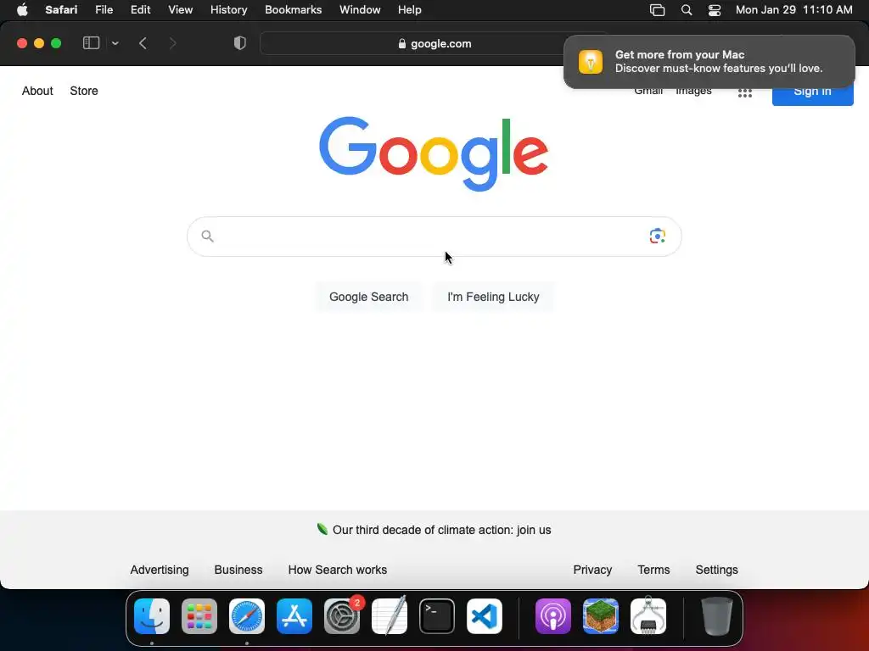The width and height of the screenshot is (869, 651).
Task: Click the About link
Action: pyautogui.click(x=37, y=91)
